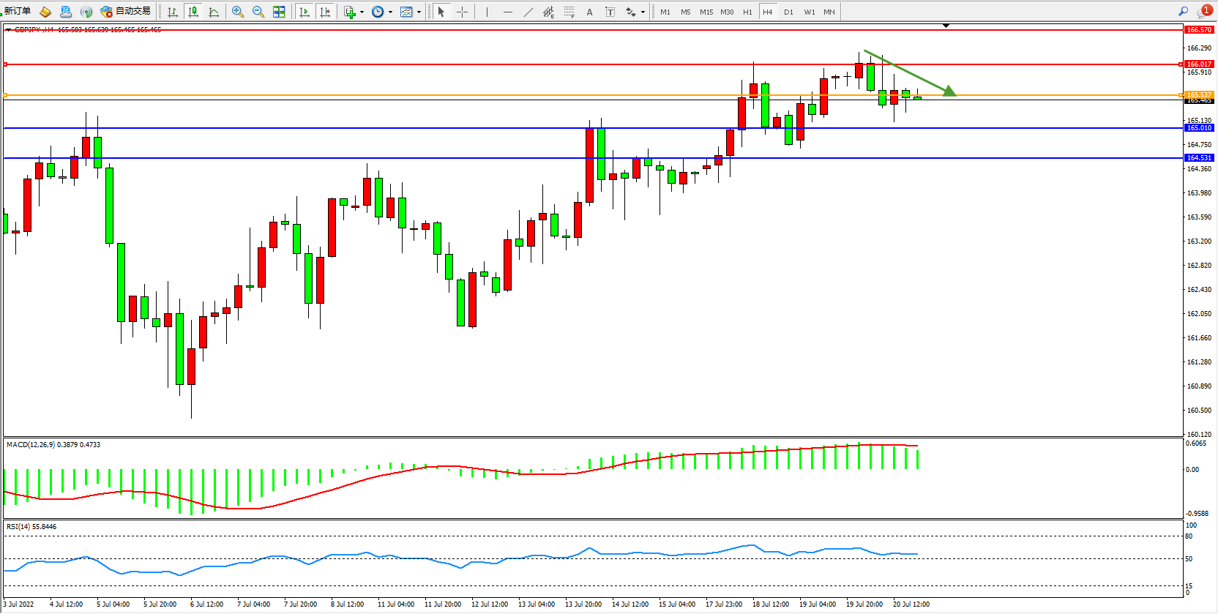Click the chart shift triangle marker at top

pos(946,26)
